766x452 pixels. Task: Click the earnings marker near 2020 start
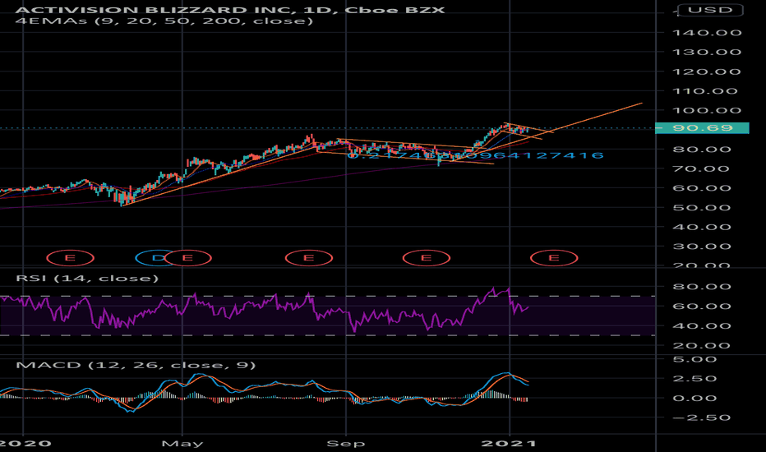tap(71, 257)
